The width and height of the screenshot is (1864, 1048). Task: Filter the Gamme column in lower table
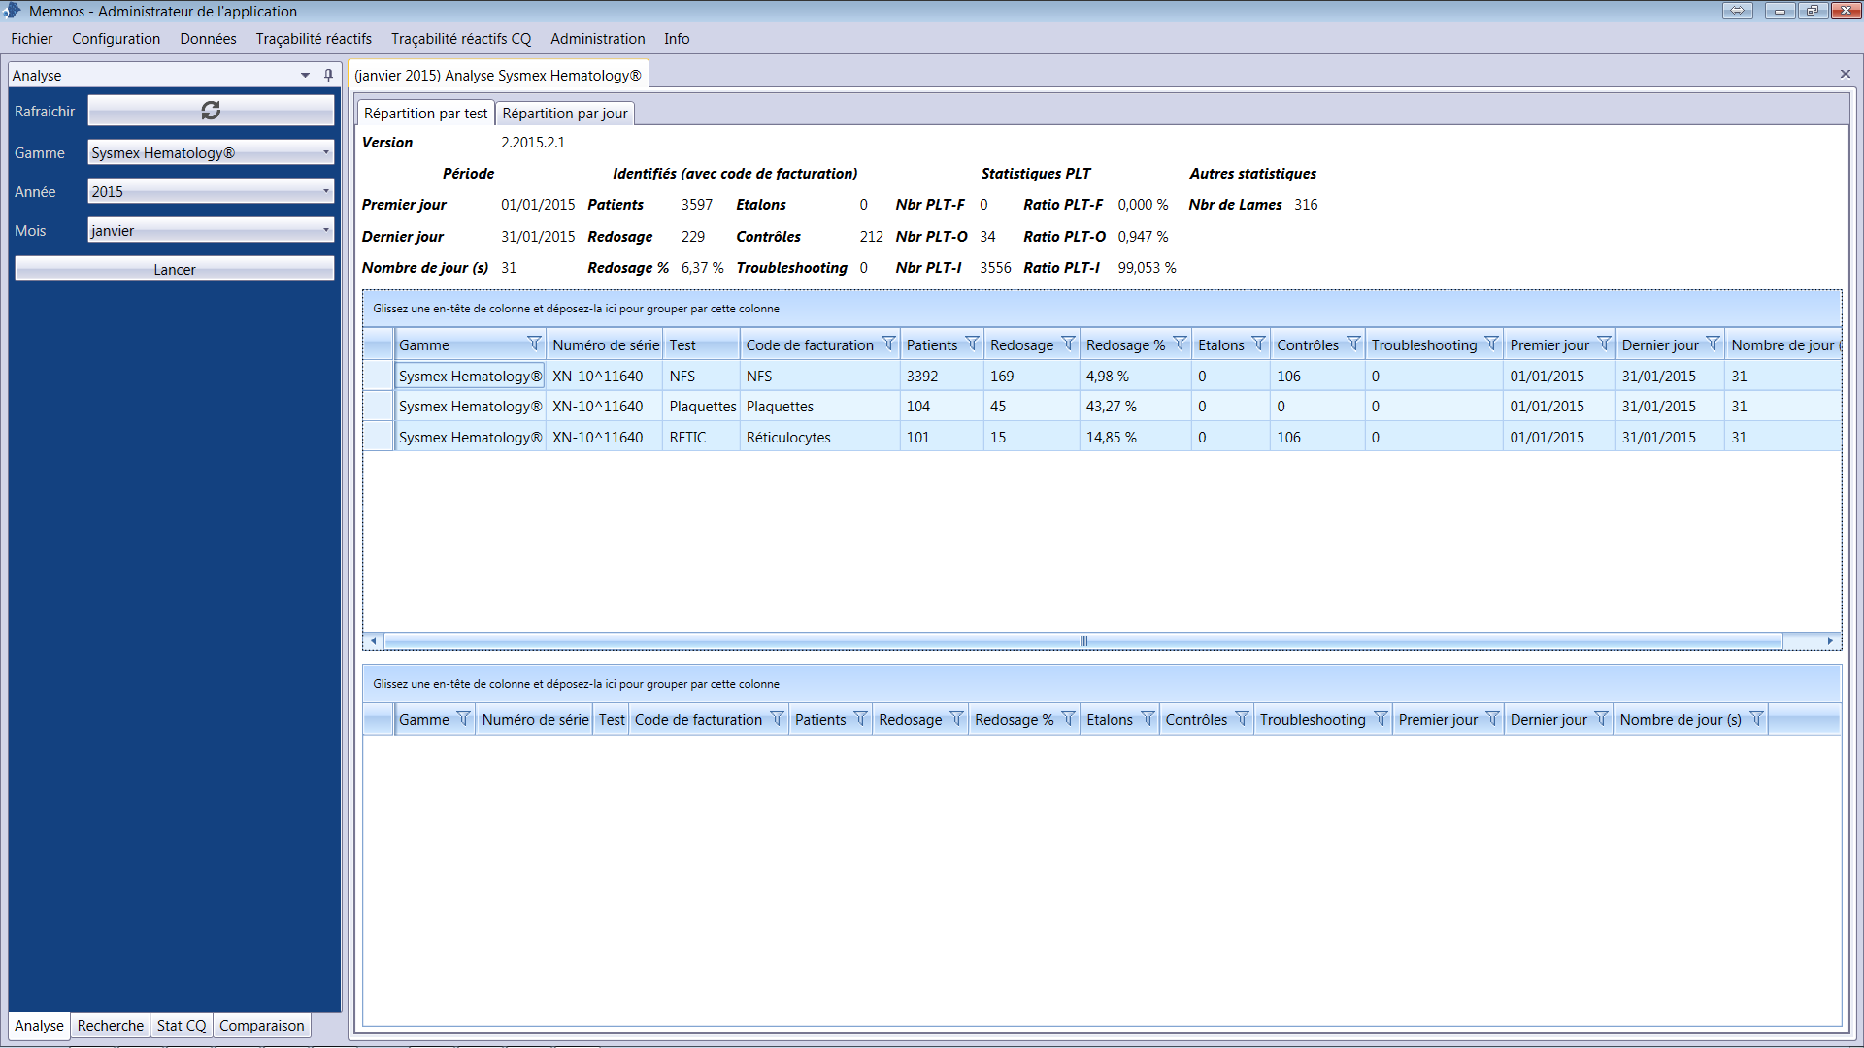pos(463,719)
